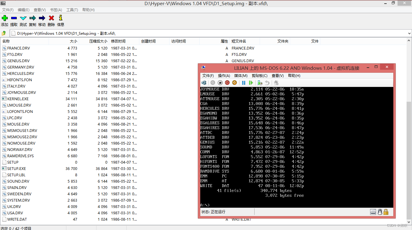Viewport: 412px width, 230px height.
Task: Click the lock icon in VM status bar
Action: click(386, 212)
